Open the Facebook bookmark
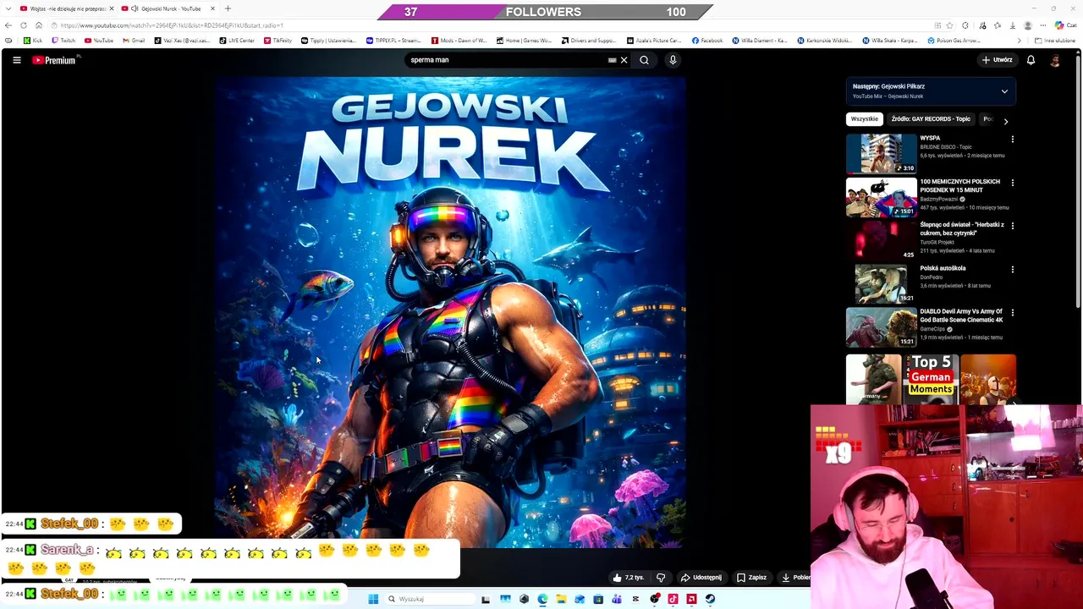Screen dimensions: 1083x609 coord(707,41)
